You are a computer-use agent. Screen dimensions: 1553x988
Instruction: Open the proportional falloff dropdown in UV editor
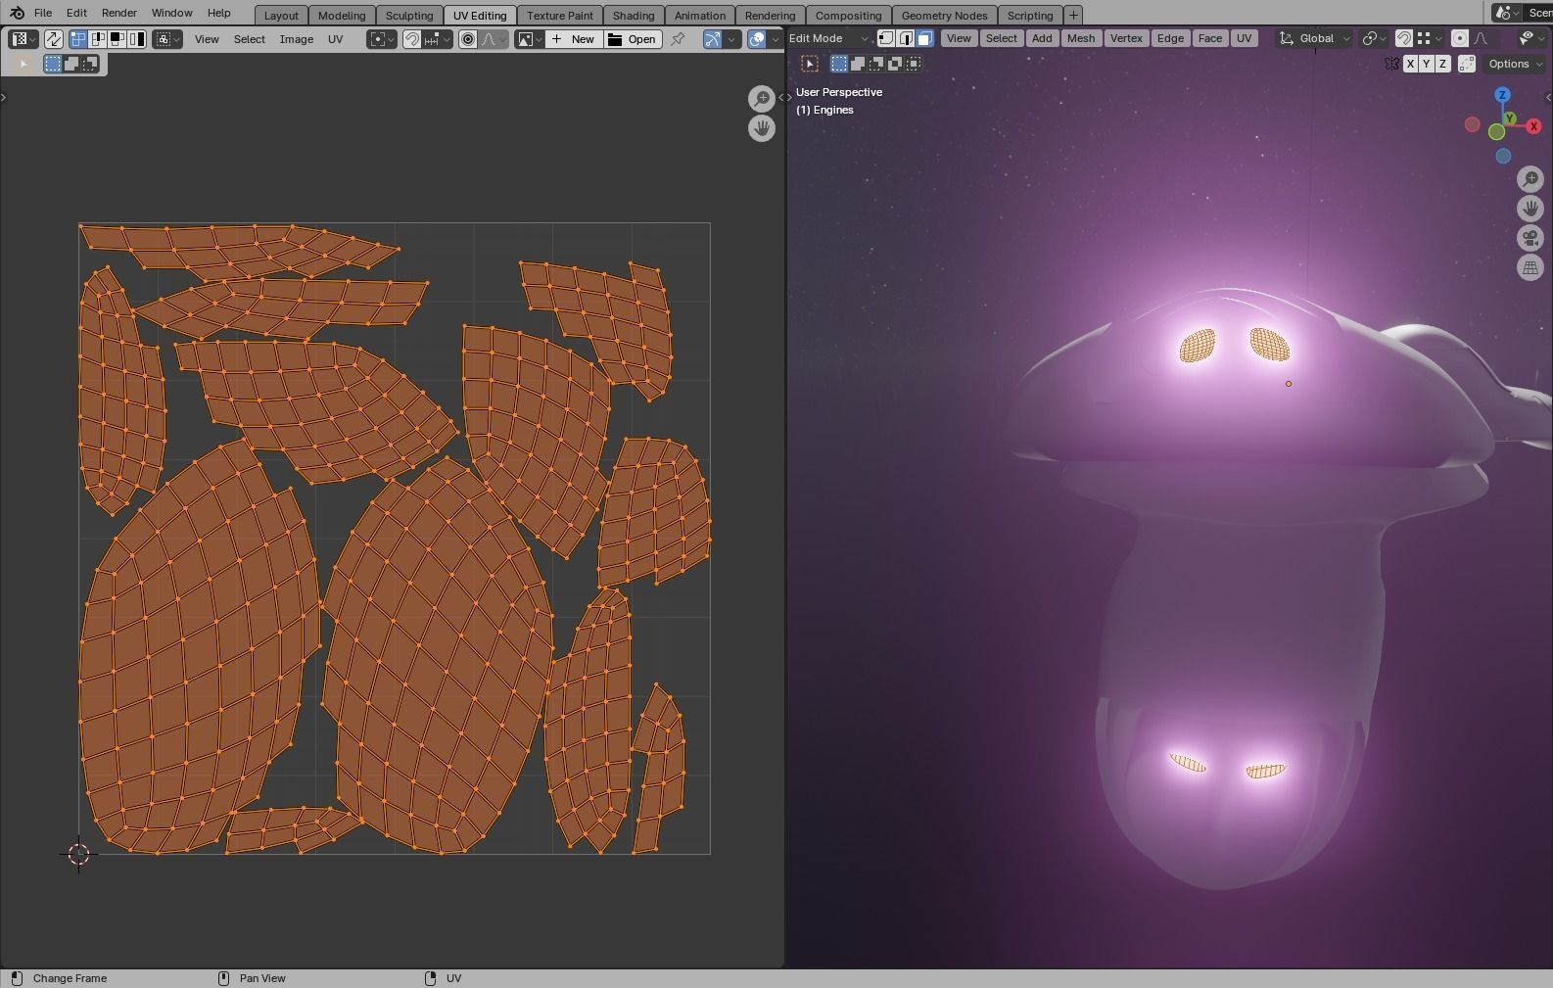click(x=494, y=39)
